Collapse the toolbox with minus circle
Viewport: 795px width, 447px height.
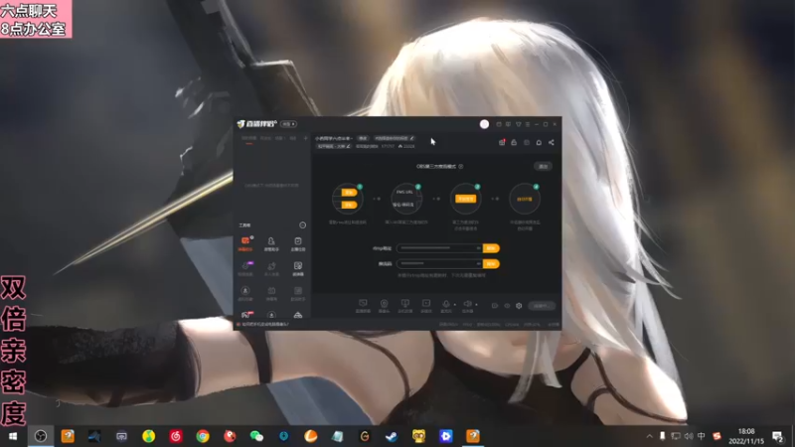pyautogui.click(x=303, y=225)
